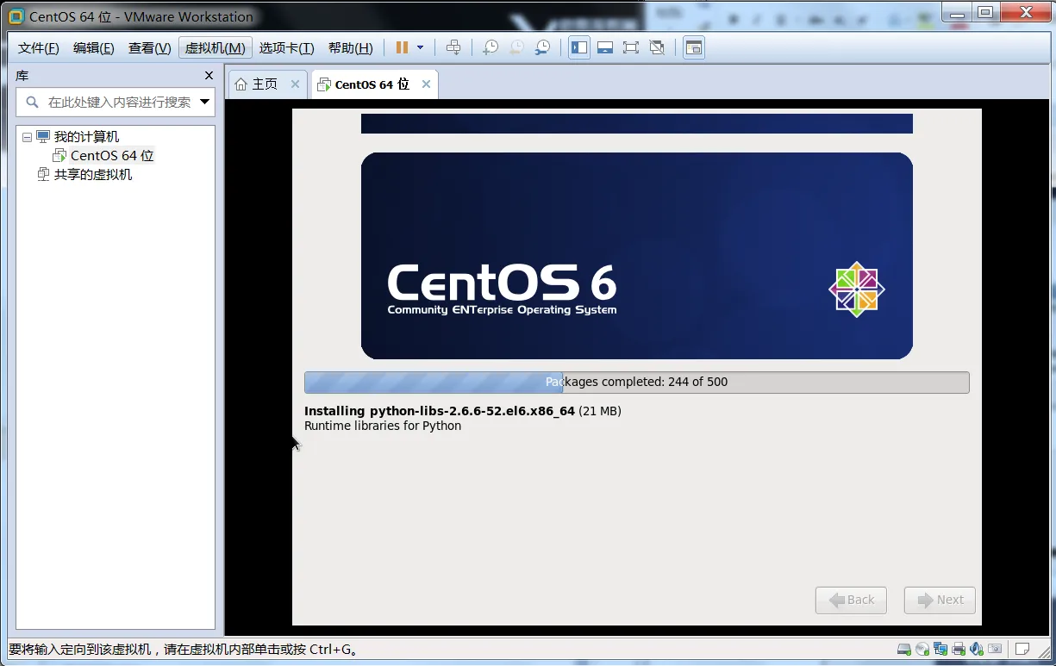
Task: Open the 文件(F) menu
Action: 39,48
